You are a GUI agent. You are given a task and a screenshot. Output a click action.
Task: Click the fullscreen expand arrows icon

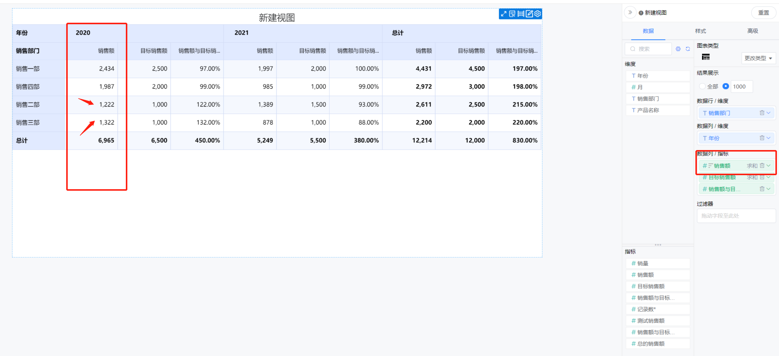[504, 14]
